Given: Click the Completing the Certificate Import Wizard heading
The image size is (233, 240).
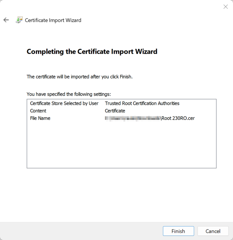Looking at the screenshot, I should click(92, 52).
